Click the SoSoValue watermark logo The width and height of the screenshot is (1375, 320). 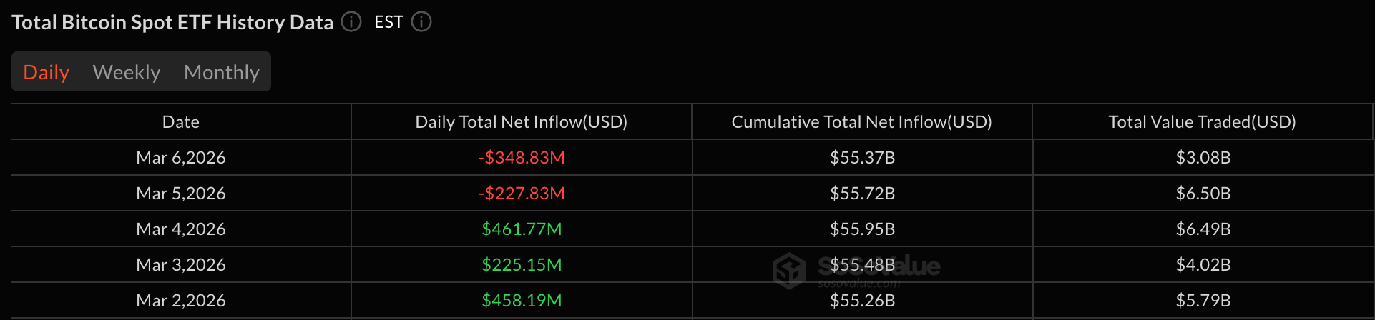click(790, 271)
